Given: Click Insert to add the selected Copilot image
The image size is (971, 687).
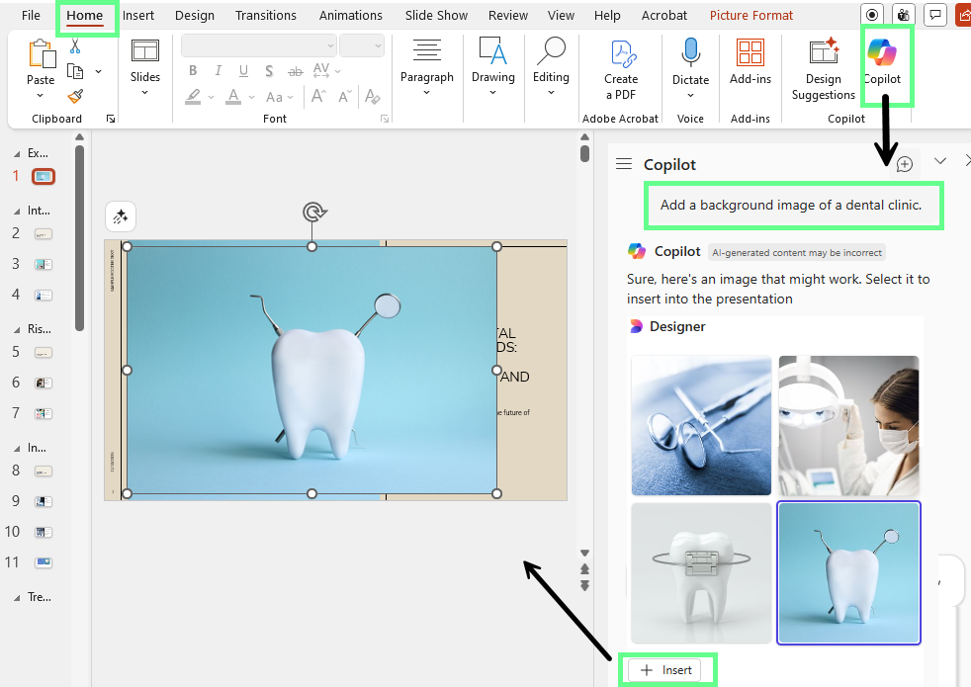Looking at the screenshot, I should [667, 669].
